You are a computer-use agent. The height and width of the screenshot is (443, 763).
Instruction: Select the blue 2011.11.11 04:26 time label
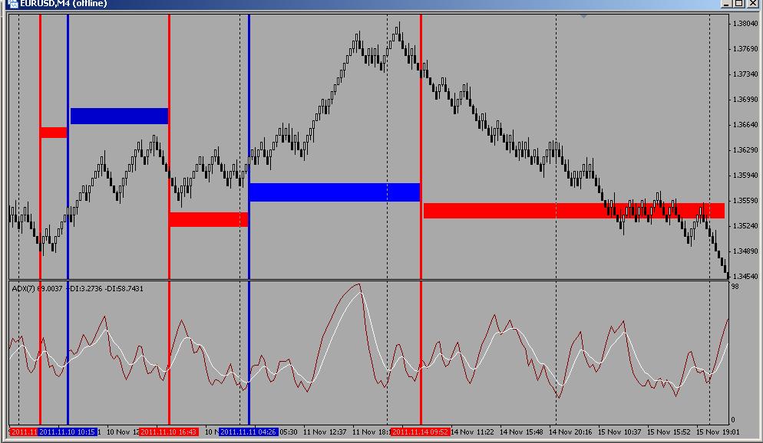point(249,432)
